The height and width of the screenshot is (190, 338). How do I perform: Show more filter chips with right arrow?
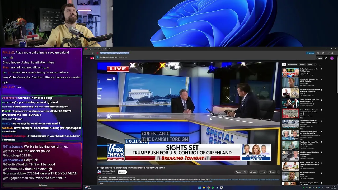[320, 64]
